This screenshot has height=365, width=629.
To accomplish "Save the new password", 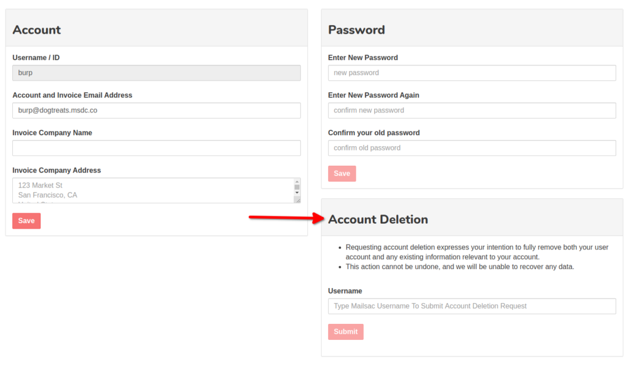I will coord(342,174).
